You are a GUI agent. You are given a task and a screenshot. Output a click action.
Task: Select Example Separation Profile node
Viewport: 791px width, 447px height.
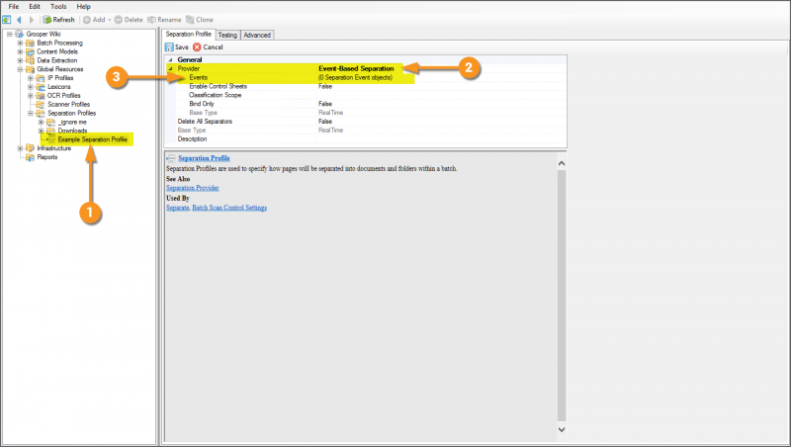pos(92,139)
